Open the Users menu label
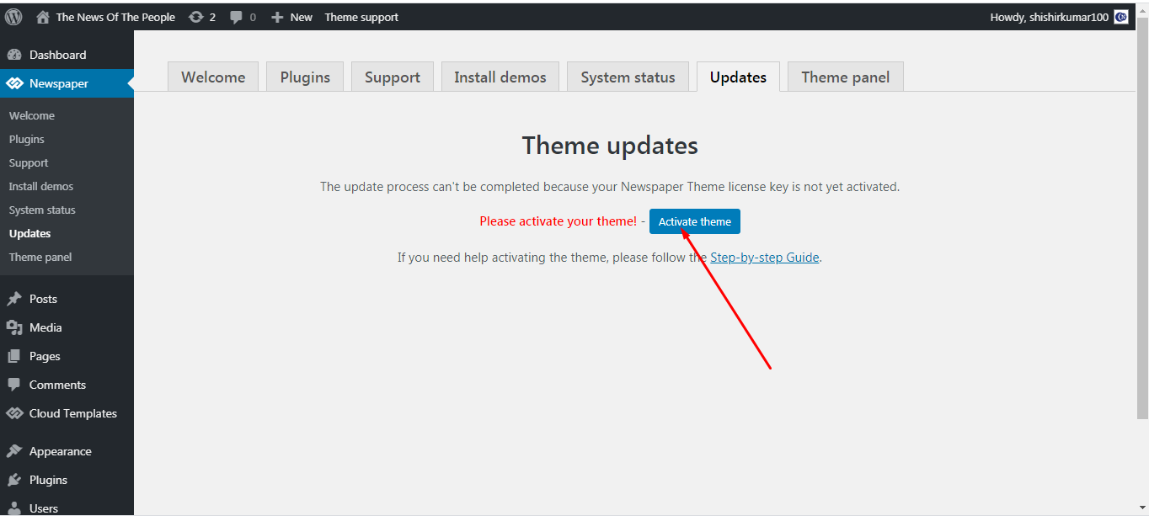The height and width of the screenshot is (521, 1149). 44,508
